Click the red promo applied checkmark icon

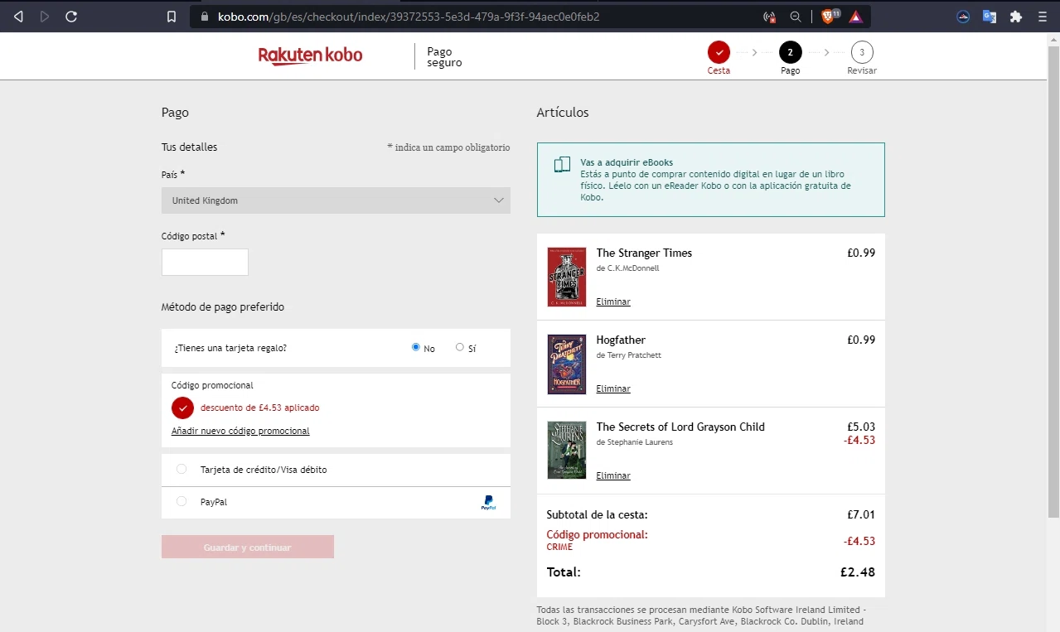pos(182,408)
